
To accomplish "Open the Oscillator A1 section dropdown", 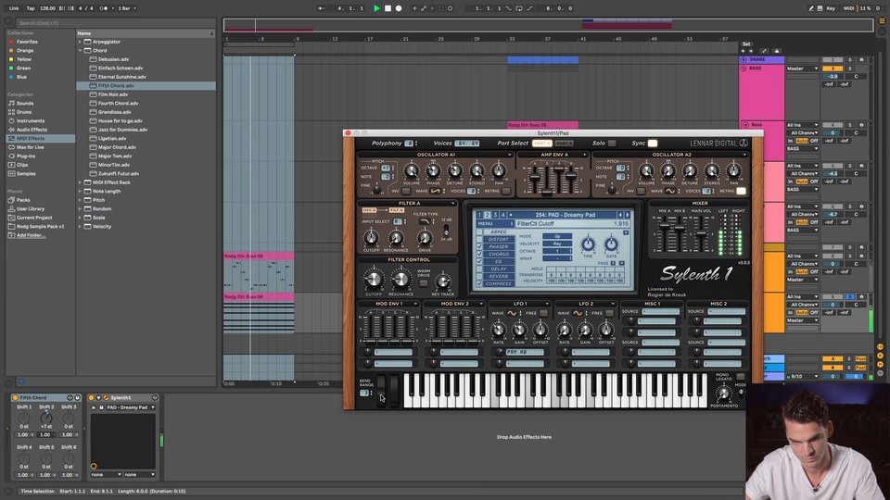I will tap(509, 155).
